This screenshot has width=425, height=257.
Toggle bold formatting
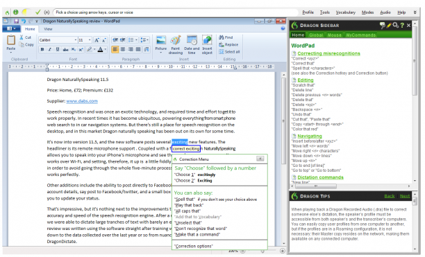coord(42,49)
